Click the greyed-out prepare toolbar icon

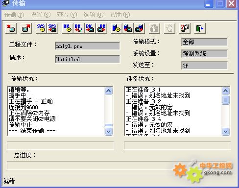point(154,28)
